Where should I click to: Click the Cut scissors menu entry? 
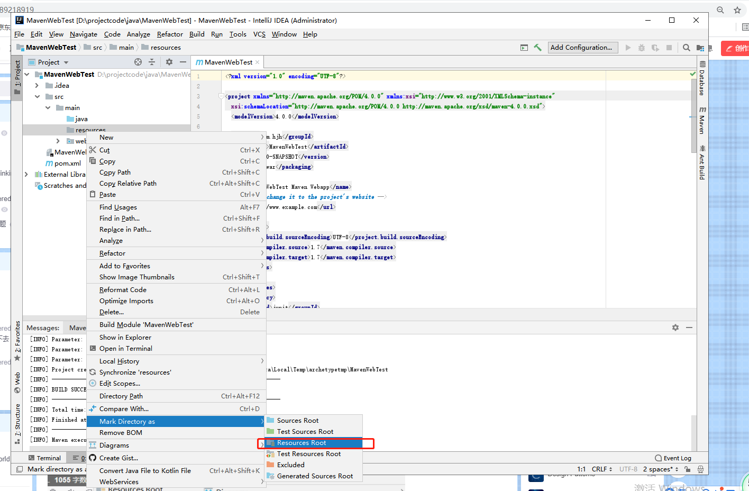click(176, 150)
